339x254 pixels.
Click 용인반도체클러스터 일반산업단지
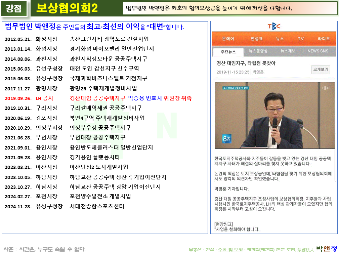[x=111, y=147]
